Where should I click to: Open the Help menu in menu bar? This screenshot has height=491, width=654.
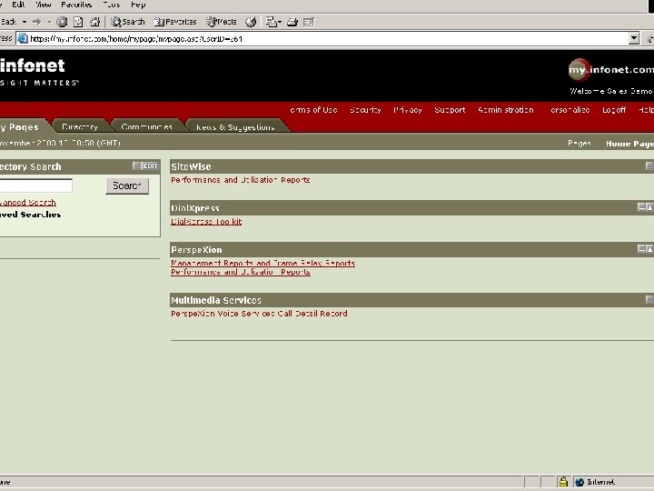point(138,5)
